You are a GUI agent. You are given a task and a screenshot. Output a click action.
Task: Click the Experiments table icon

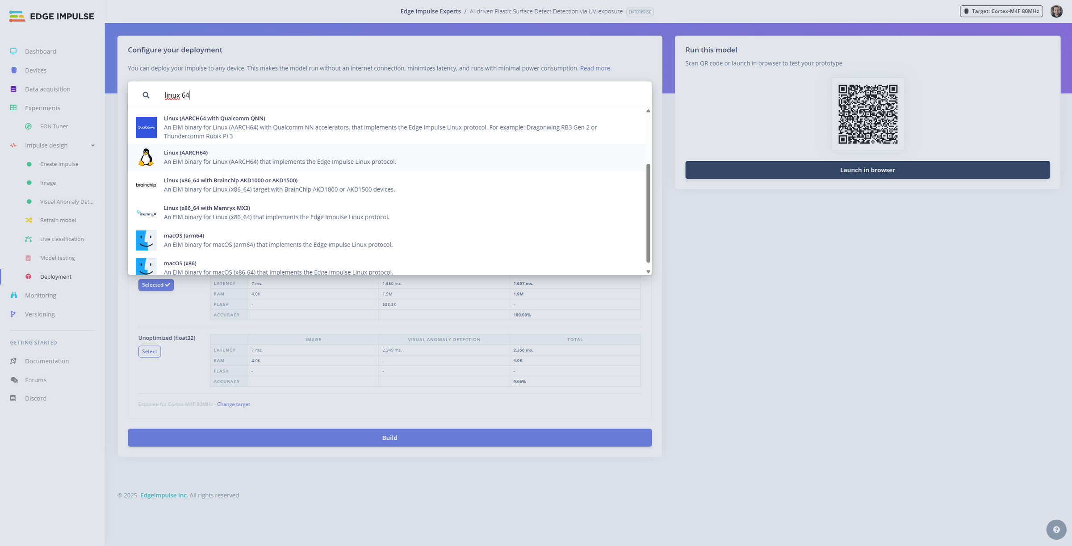click(13, 108)
